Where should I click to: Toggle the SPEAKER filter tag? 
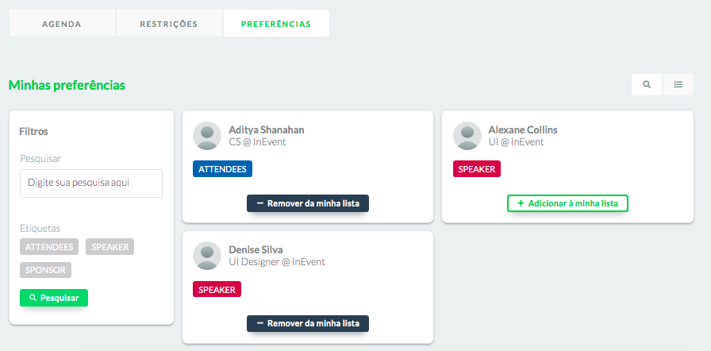[110, 247]
